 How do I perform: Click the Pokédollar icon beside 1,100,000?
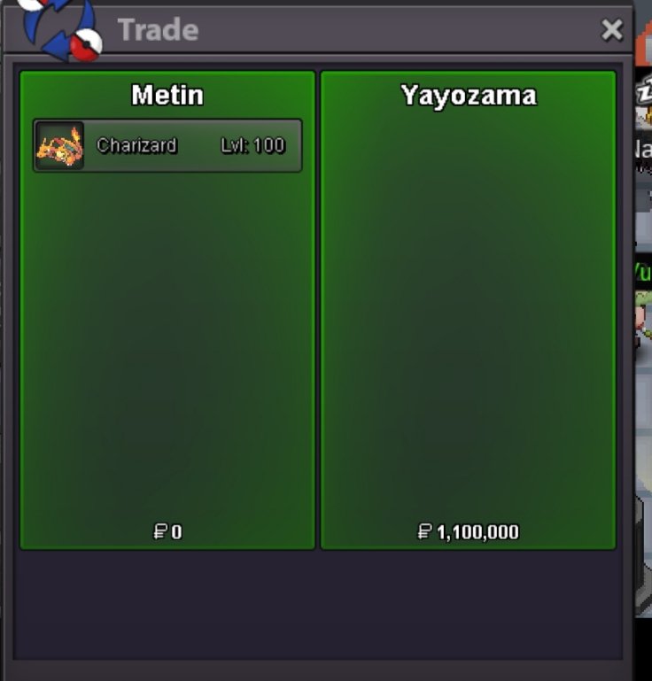(424, 531)
